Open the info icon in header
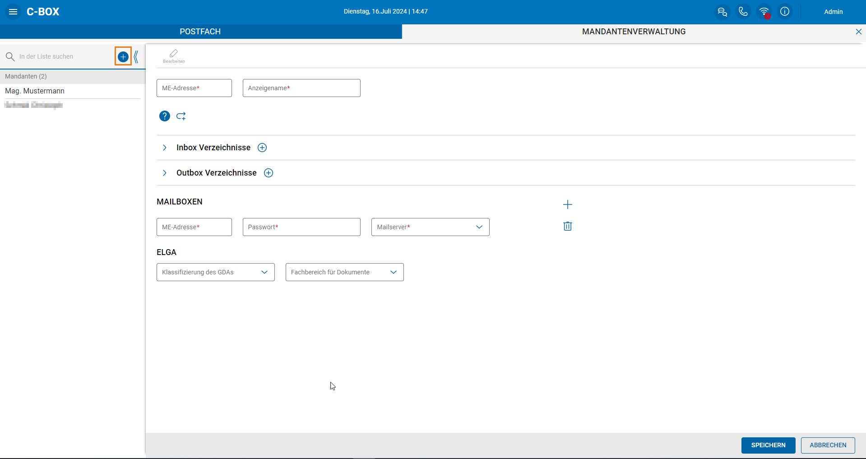The height and width of the screenshot is (459, 866). (785, 12)
